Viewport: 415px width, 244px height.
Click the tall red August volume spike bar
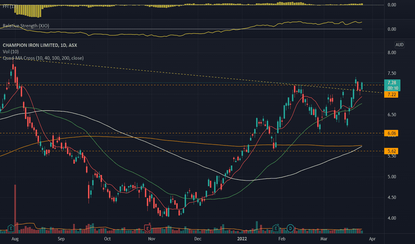click(x=15, y=209)
